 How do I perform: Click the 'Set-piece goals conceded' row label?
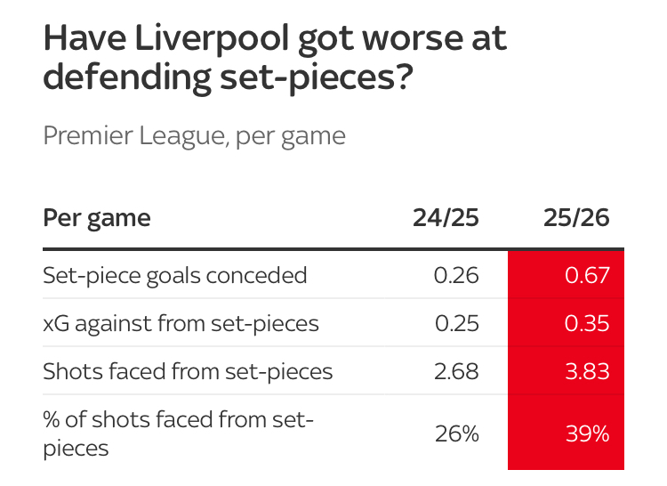174,275
